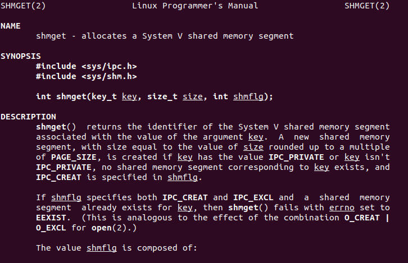Click the underlined key parameter in function signature
This screenshot has height=263, width=408.
[129, 96]
